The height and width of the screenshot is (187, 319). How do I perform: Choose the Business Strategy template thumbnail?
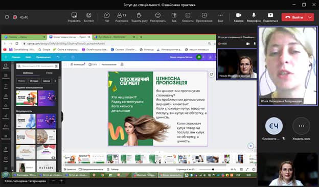click(x=26, y=137)
